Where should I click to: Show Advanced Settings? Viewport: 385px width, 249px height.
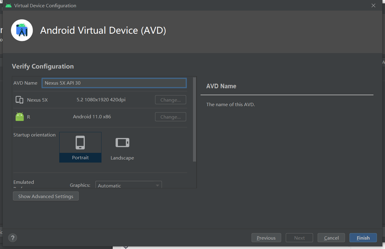click(46, 196)
